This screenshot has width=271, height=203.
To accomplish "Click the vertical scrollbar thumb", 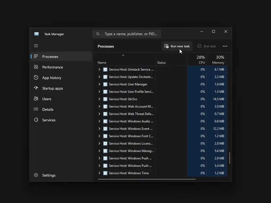I will pyautogui.click(x=230, y=158).
